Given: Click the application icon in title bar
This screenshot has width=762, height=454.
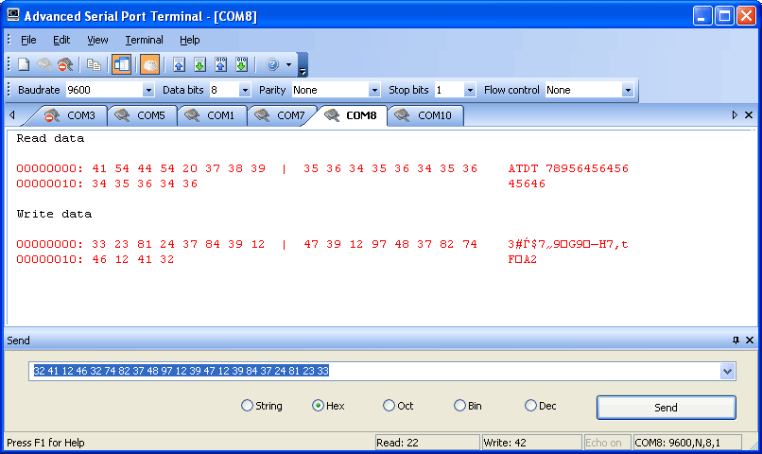Looking at the screenshot, I should point(13,15).
